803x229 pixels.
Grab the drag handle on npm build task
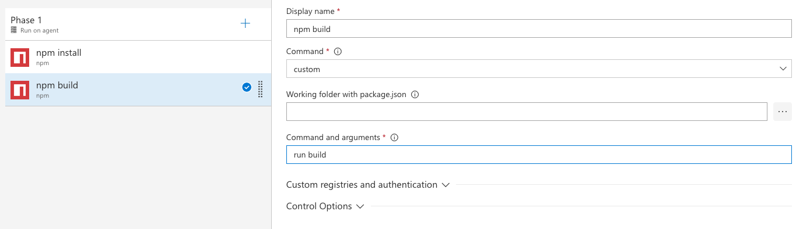261,89
